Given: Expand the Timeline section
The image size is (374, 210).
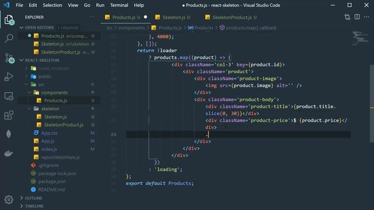Looking at the screenshot, I should 22,206.
